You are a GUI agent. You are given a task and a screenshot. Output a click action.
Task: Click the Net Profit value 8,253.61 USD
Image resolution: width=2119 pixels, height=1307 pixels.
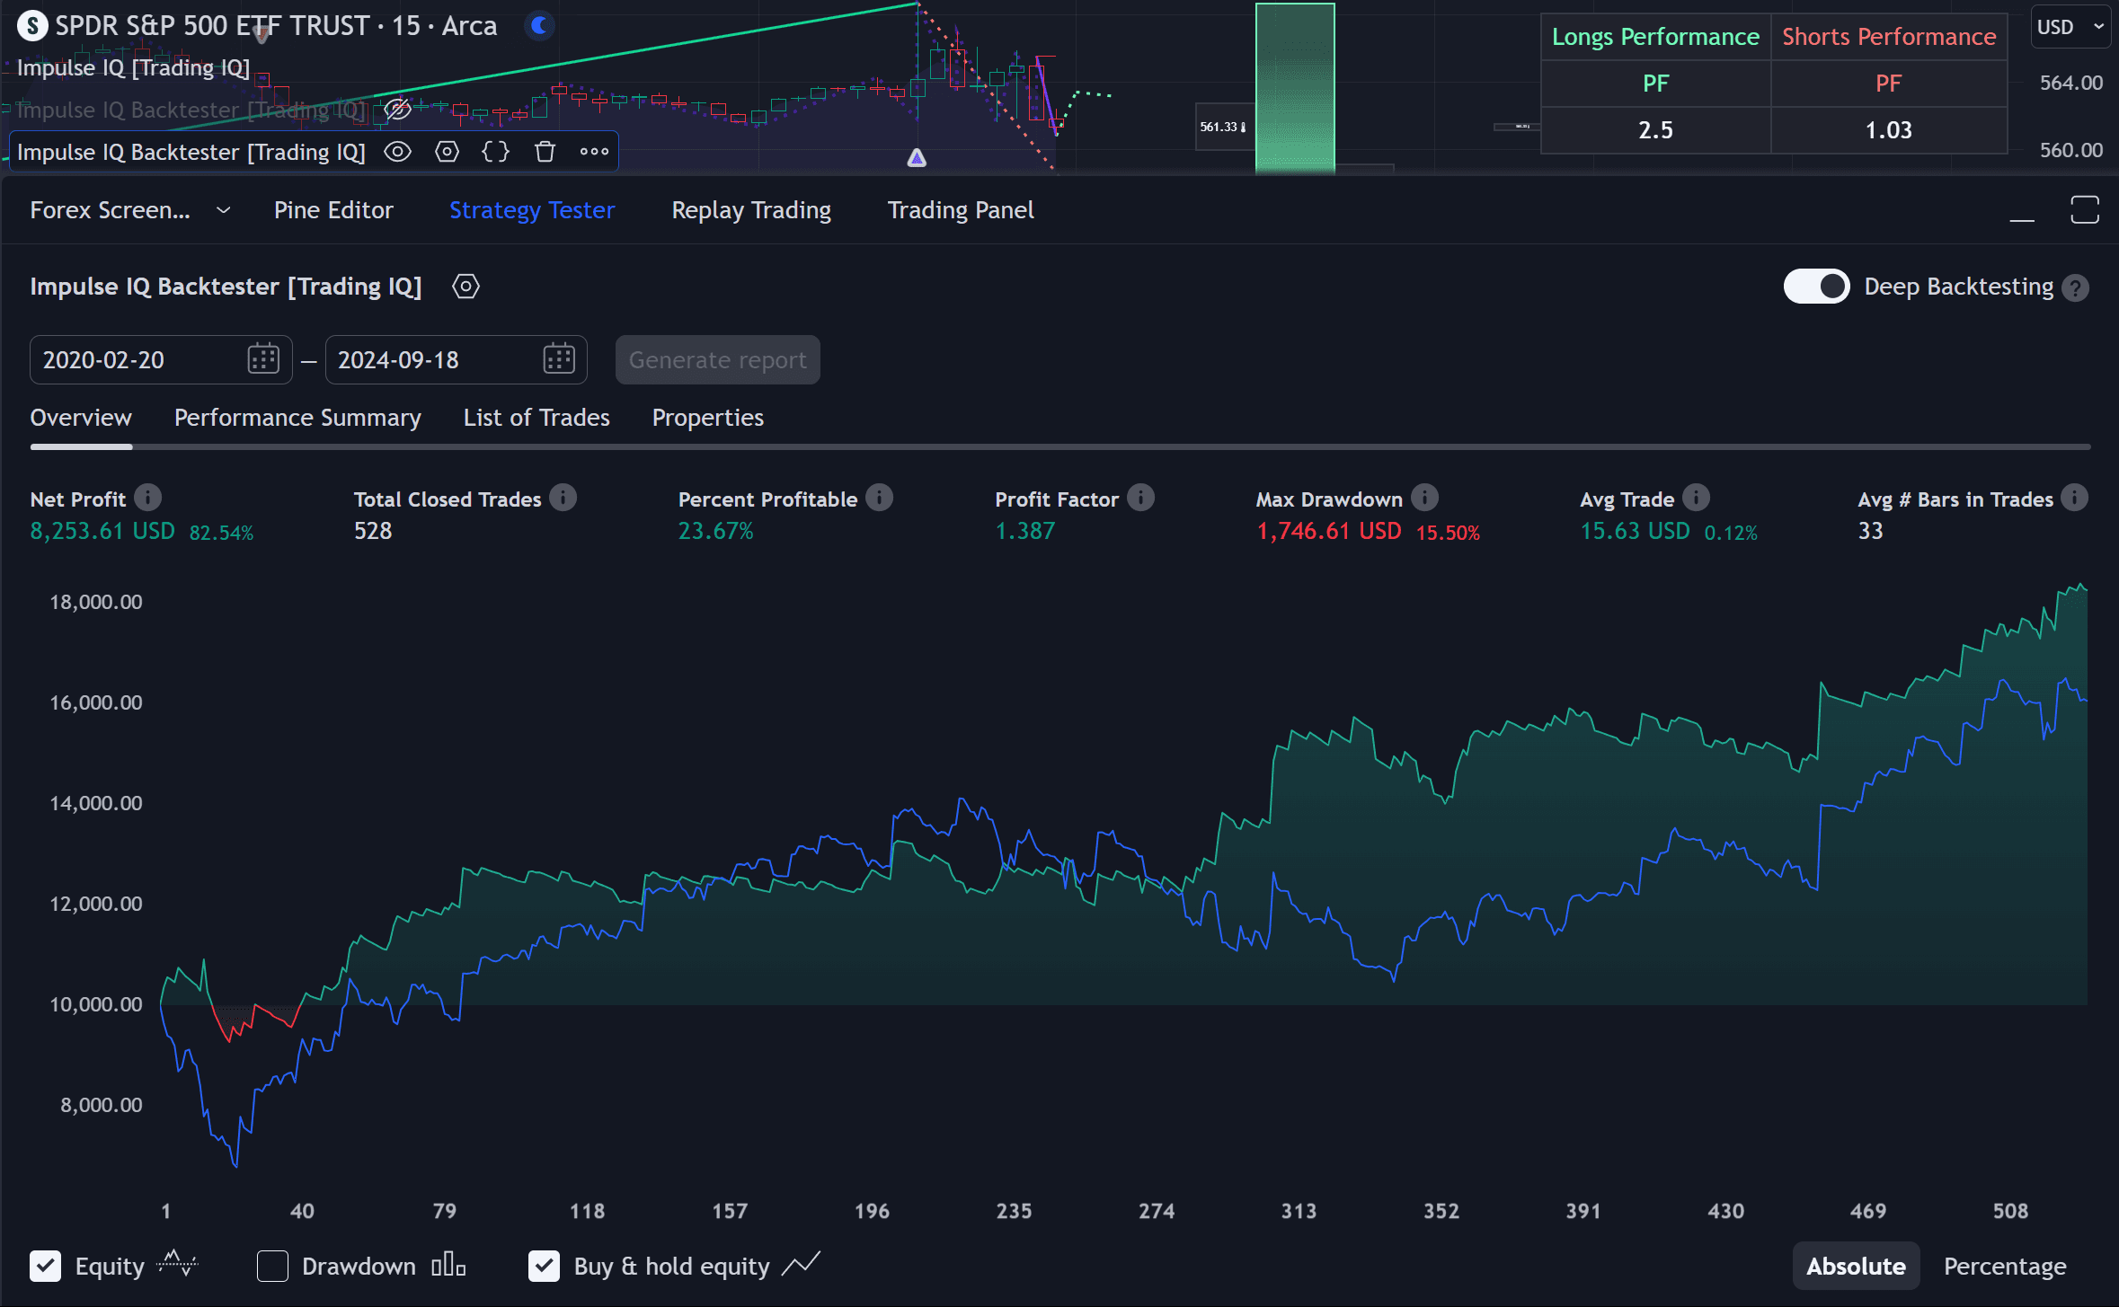pyautogui.click(x=102, y=531)
